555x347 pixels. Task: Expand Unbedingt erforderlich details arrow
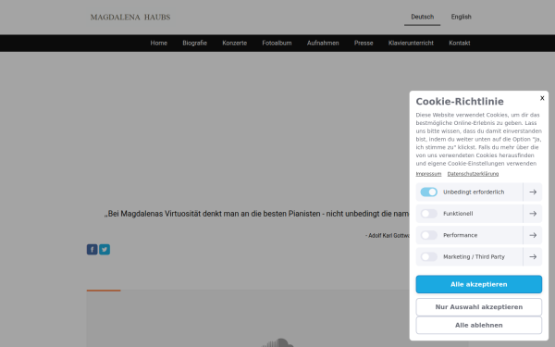point(533,192)
